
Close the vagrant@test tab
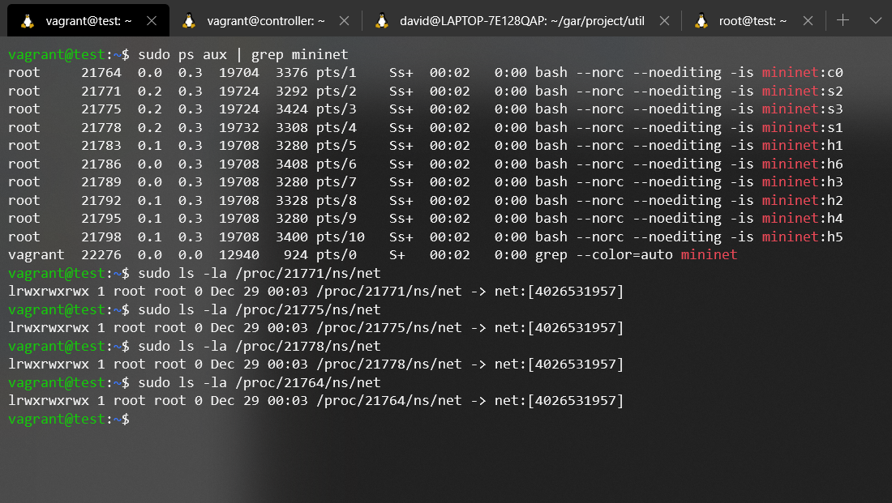click(x=152, y=21)
